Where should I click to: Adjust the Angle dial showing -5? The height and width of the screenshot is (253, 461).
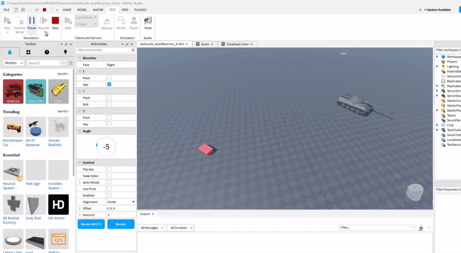(x=106, y=146)
